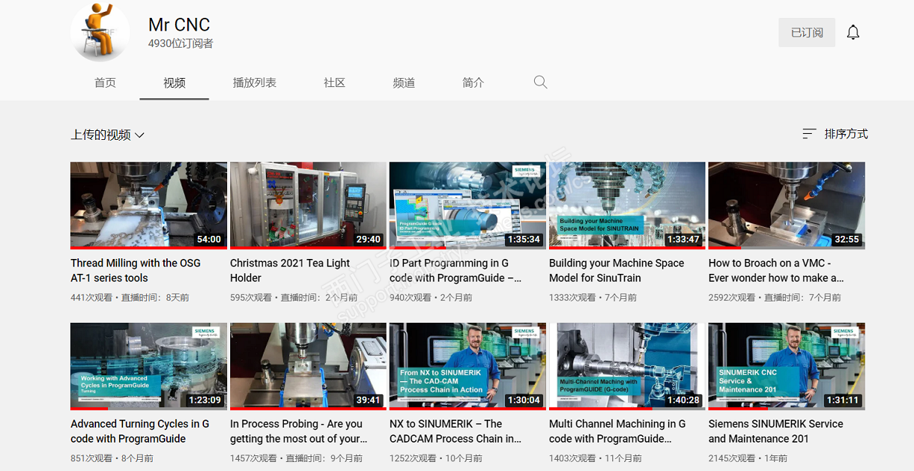The height and width of the screenshot is (471, 914).
Task: Click the 1:35:34 duration badge
Action: tap(523, 240)
